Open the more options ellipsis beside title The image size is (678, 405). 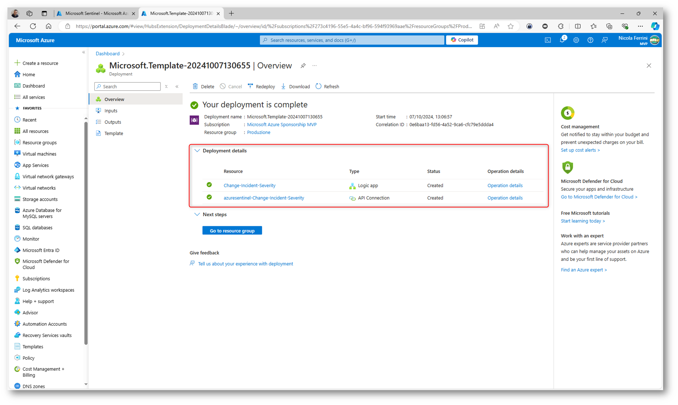(314, 65)
